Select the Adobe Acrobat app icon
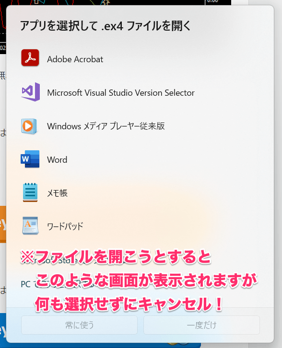 click(30, 58)
